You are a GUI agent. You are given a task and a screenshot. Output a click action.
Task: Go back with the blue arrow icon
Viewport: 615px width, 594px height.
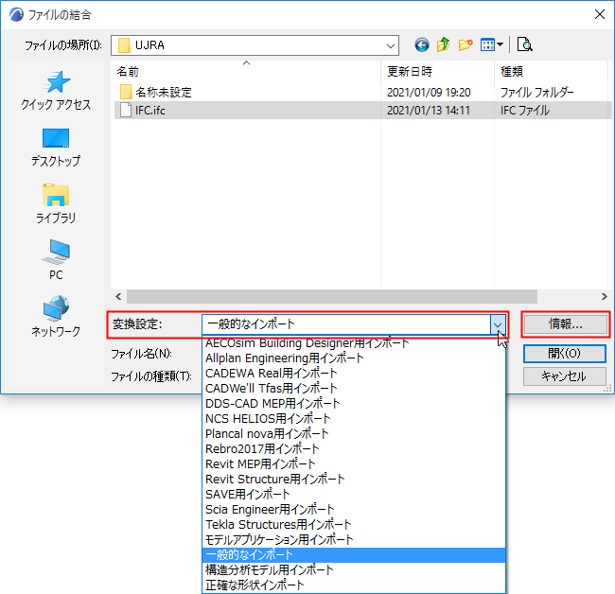point(422,45)
